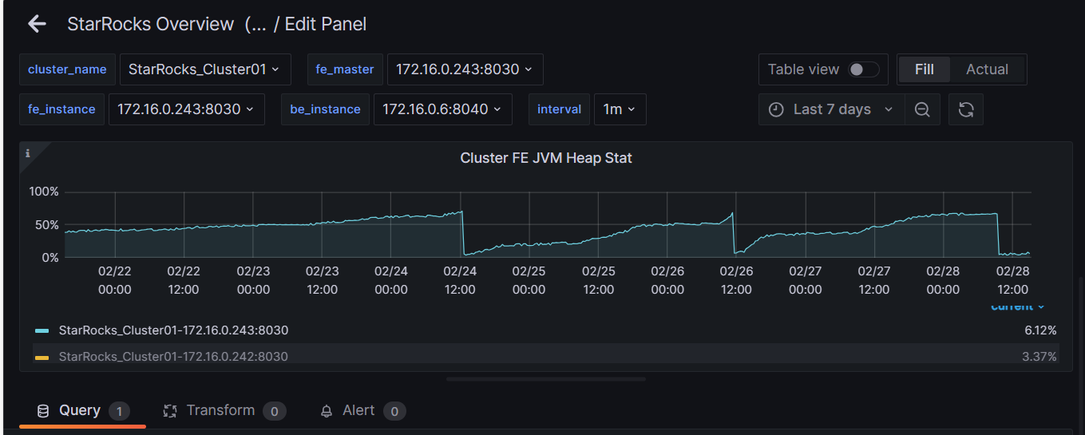Viewport: 1085px width, 435px height.
Task: Open the interval dropdown set to 1m
Action: pos(620,109)
